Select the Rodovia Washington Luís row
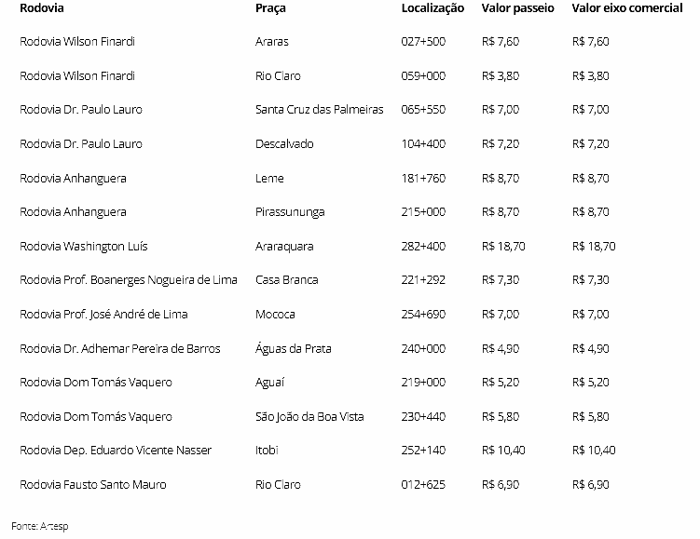 point(84,247)
